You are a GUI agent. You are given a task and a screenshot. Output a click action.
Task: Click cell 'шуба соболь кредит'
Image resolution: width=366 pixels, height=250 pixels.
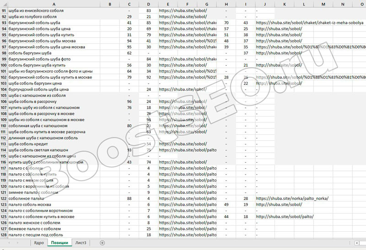click(54, 144)
